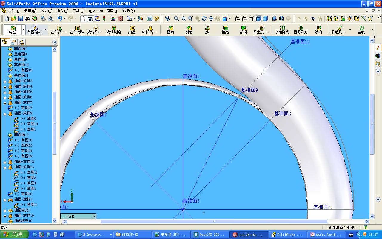This screenshot has width=382, height=239.
Task: Click the Chamfer (倒角) tool
Action: point(189,30)
